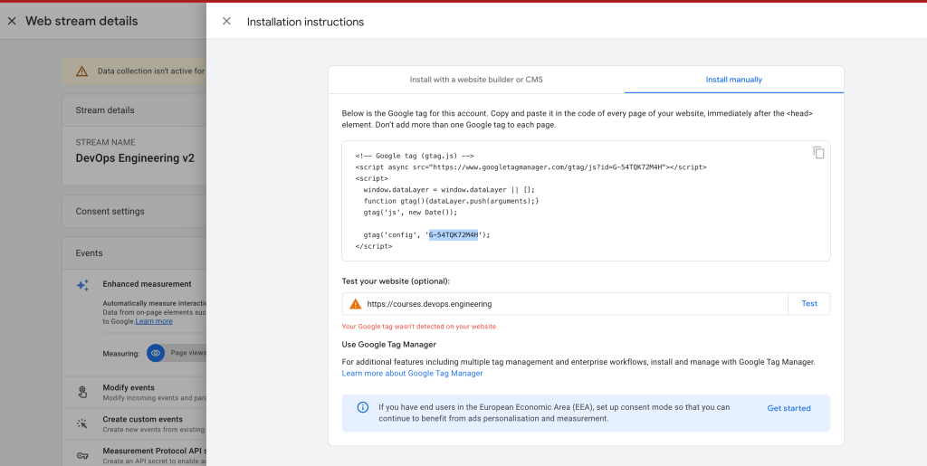Open Learn more about Google Tag Manager
Viewport: 927px width, 466px height.
[x=412, y=374]
